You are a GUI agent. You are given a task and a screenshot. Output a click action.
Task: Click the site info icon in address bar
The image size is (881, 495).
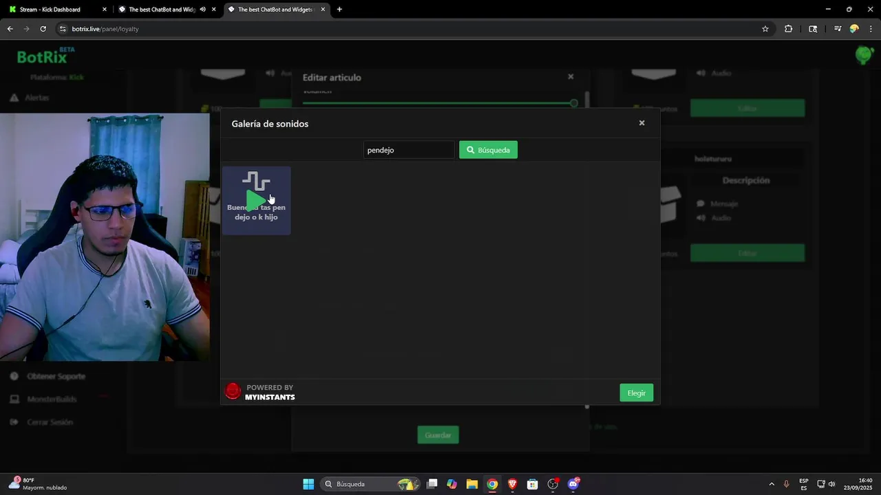63,29
